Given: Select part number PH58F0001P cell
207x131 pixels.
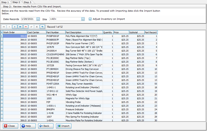Looking at the screenshot, I should (56, 36).
